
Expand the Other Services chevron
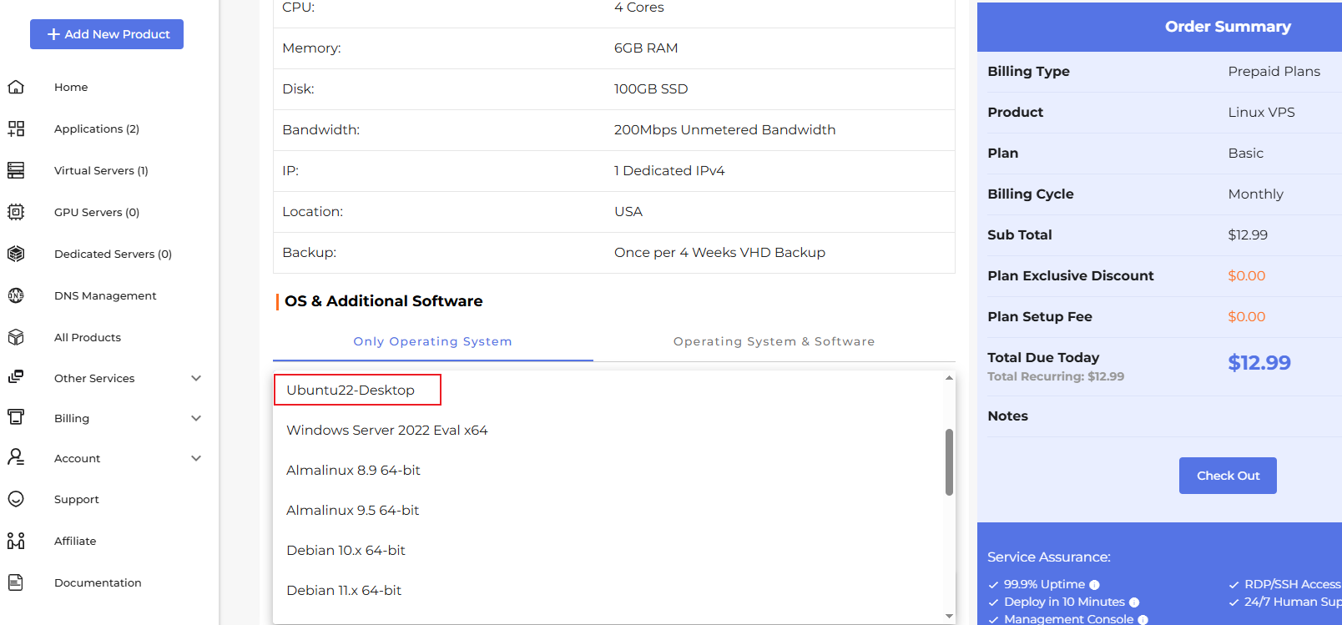[x=196, y=378]
